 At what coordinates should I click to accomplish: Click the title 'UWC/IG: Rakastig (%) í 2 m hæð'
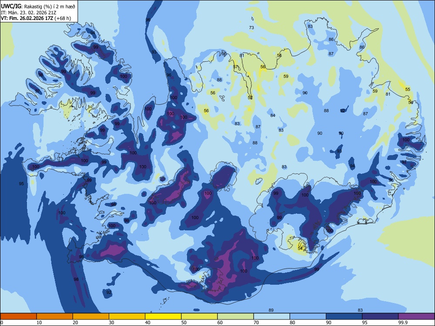[38, 6]
